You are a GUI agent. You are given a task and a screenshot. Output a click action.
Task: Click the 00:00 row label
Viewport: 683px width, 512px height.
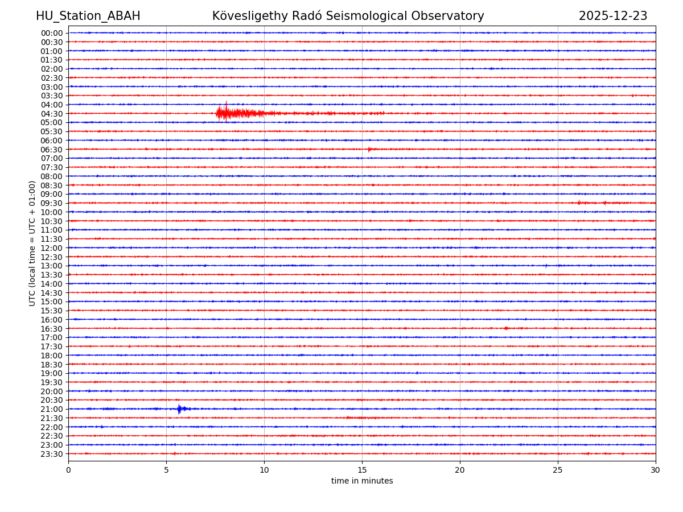(52, 33)
